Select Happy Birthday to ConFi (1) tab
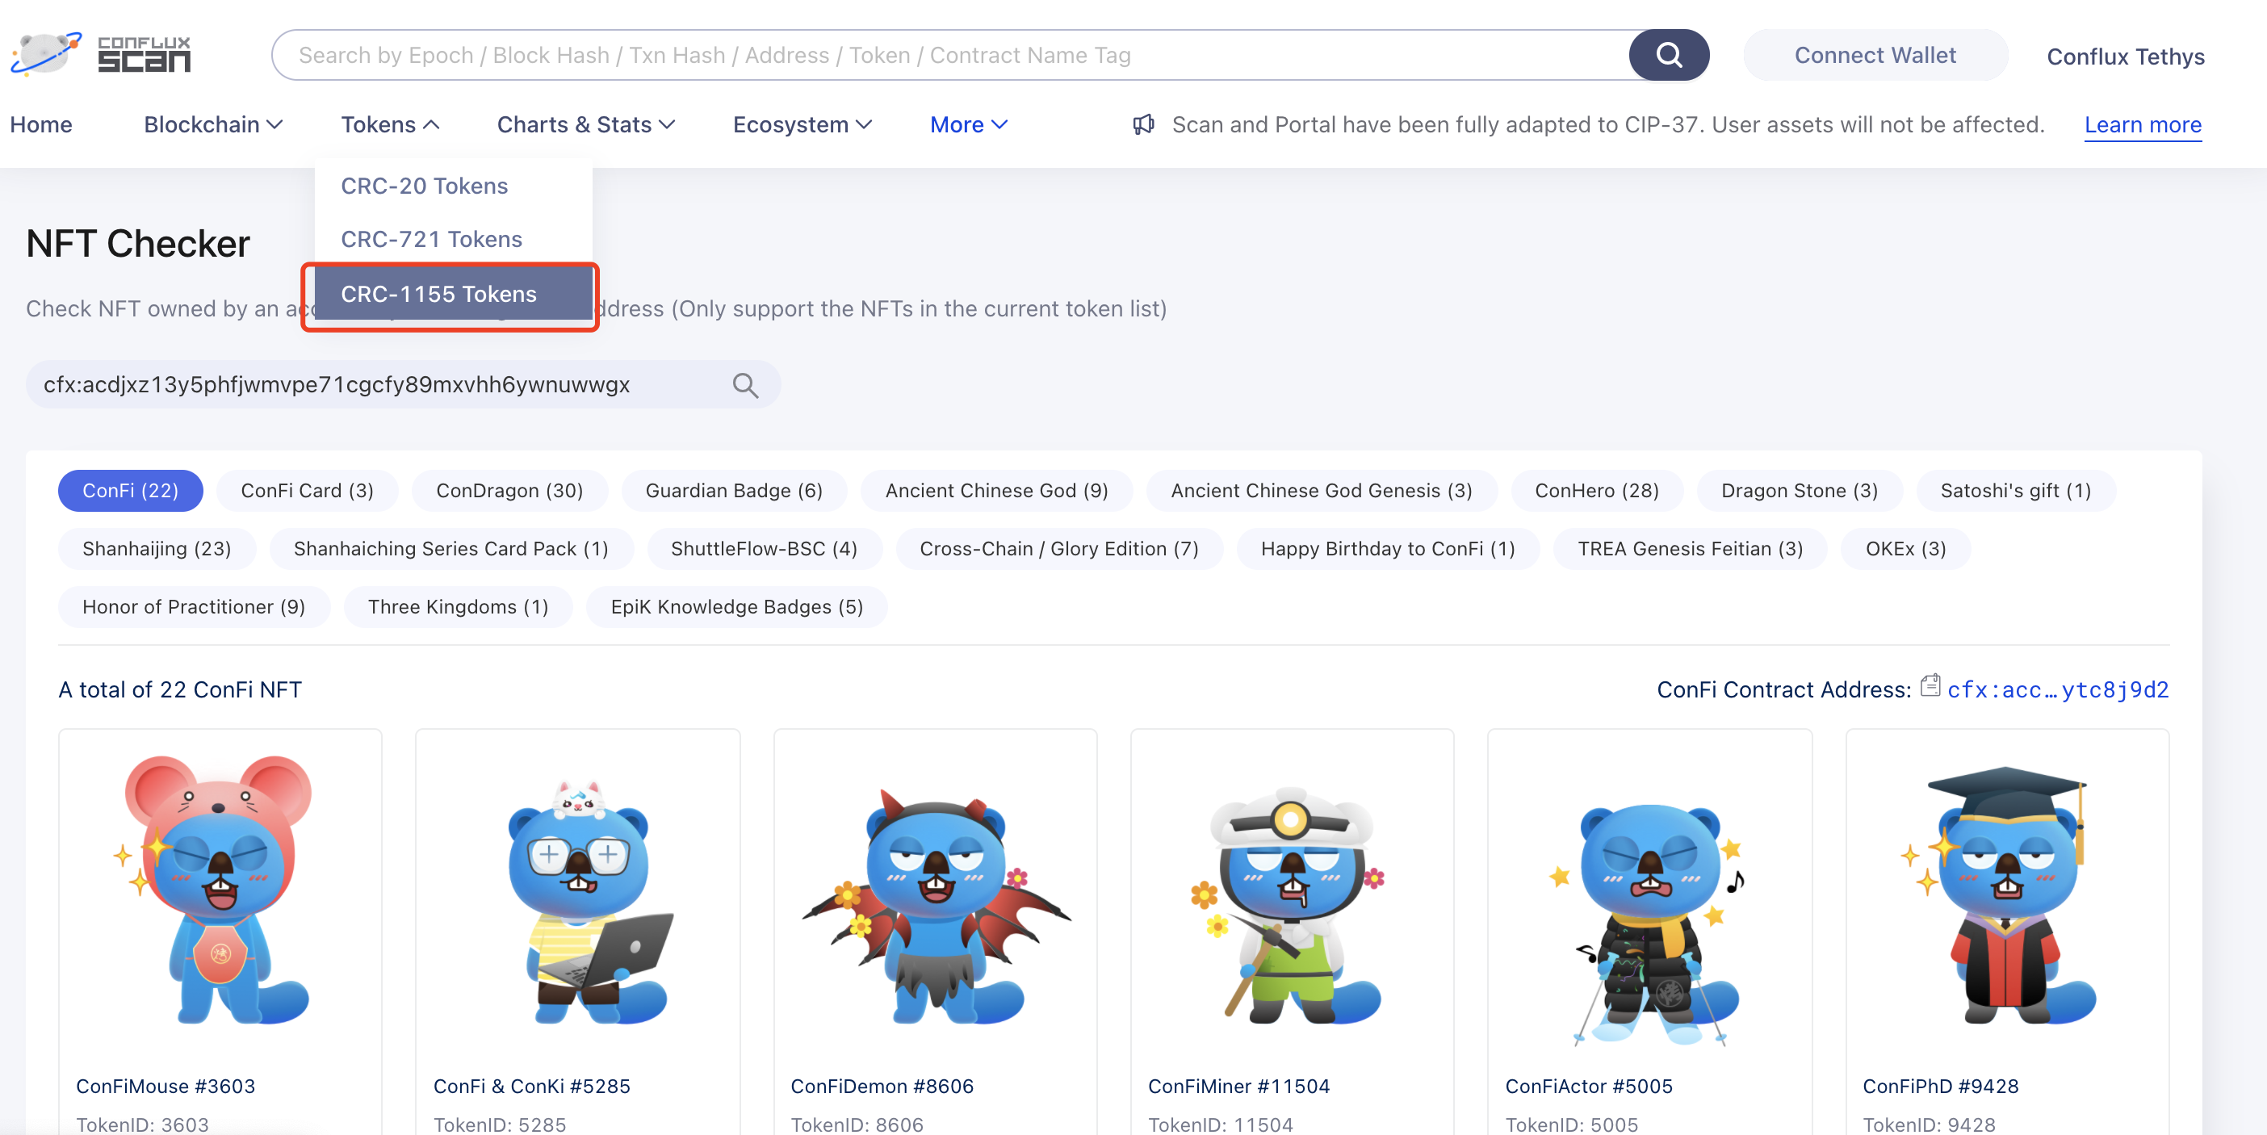The height and width of the screenshot is (1135, 2267). pyautogui.click(x=1388, y=548)
